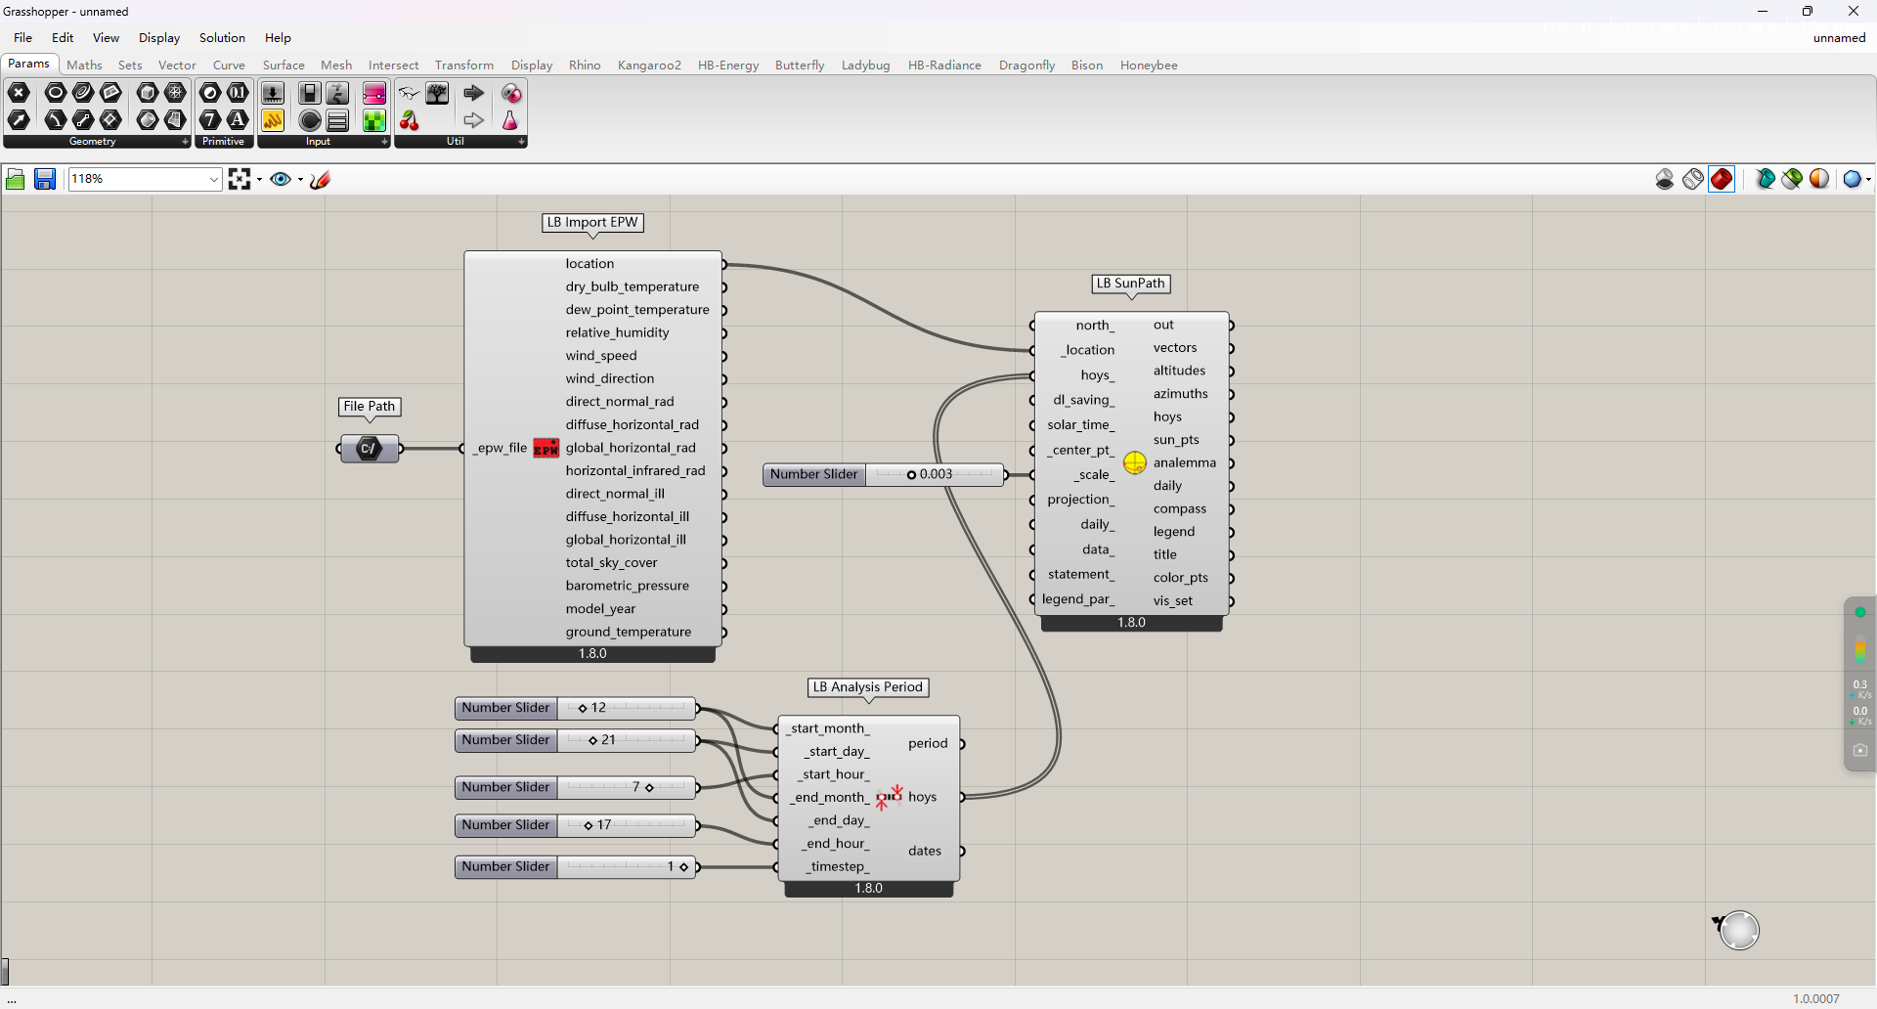Open the Solution menu

click(222, 38)
